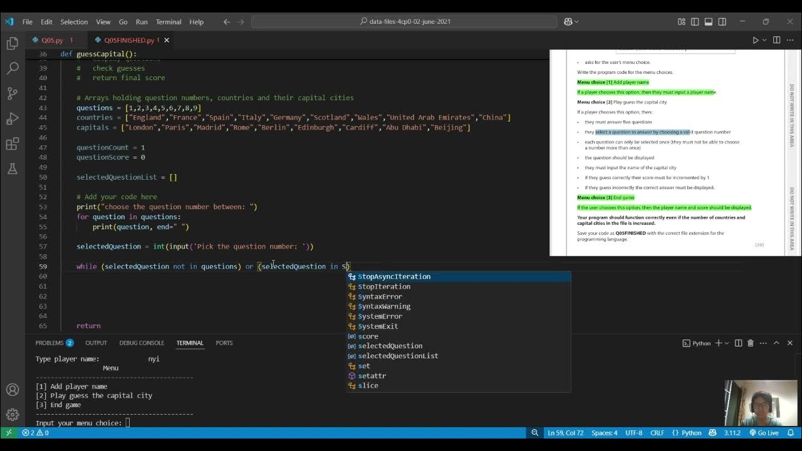Select the slice suggestion in autocomplete
This screenshot has height=451, width=802.
(459, 385)
